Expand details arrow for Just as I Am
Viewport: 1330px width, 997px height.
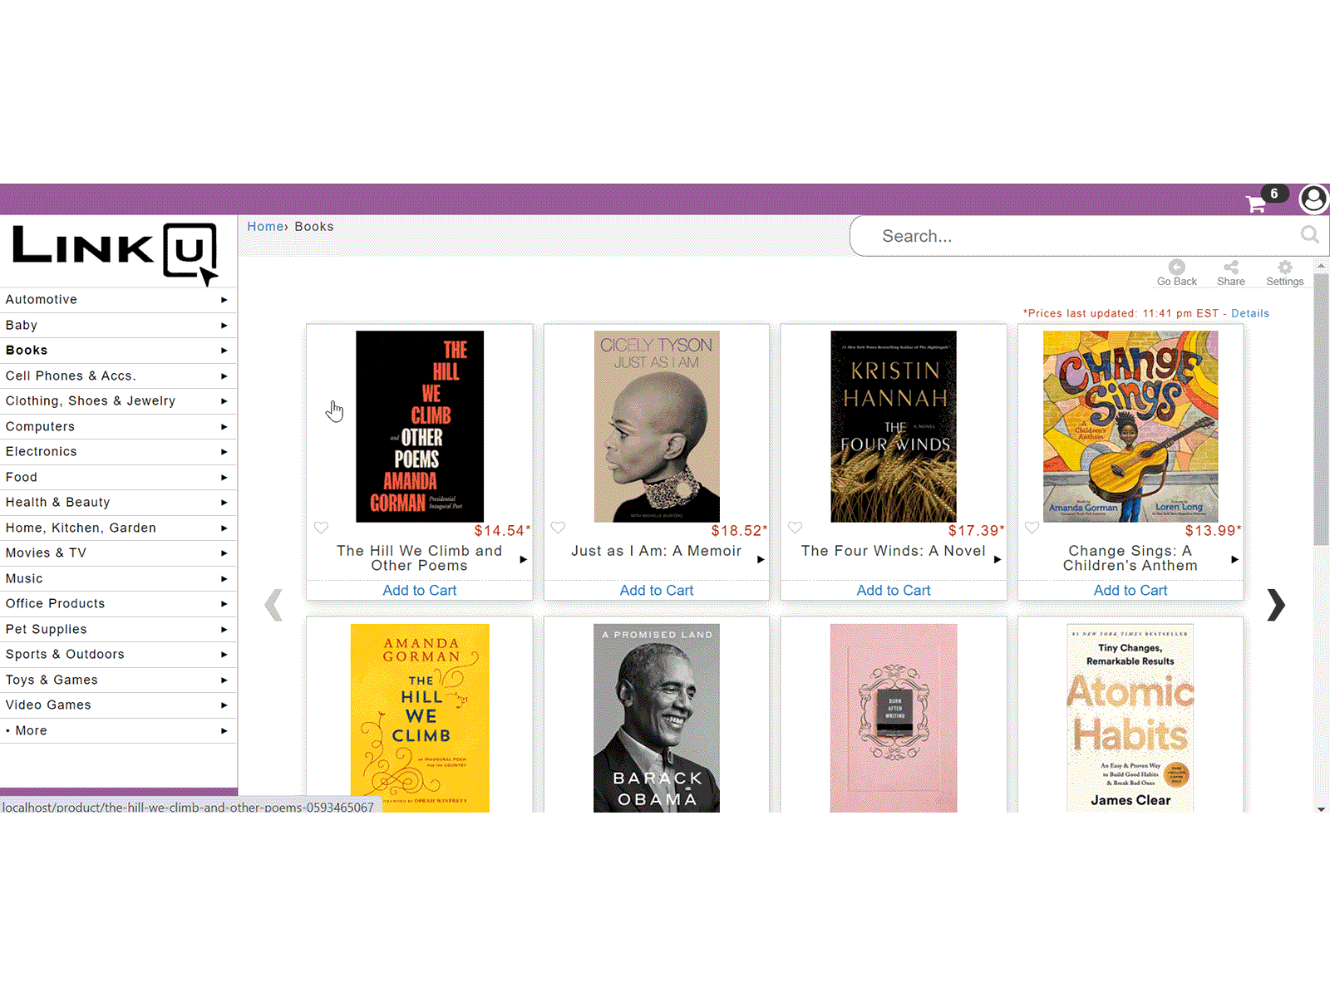761,559
